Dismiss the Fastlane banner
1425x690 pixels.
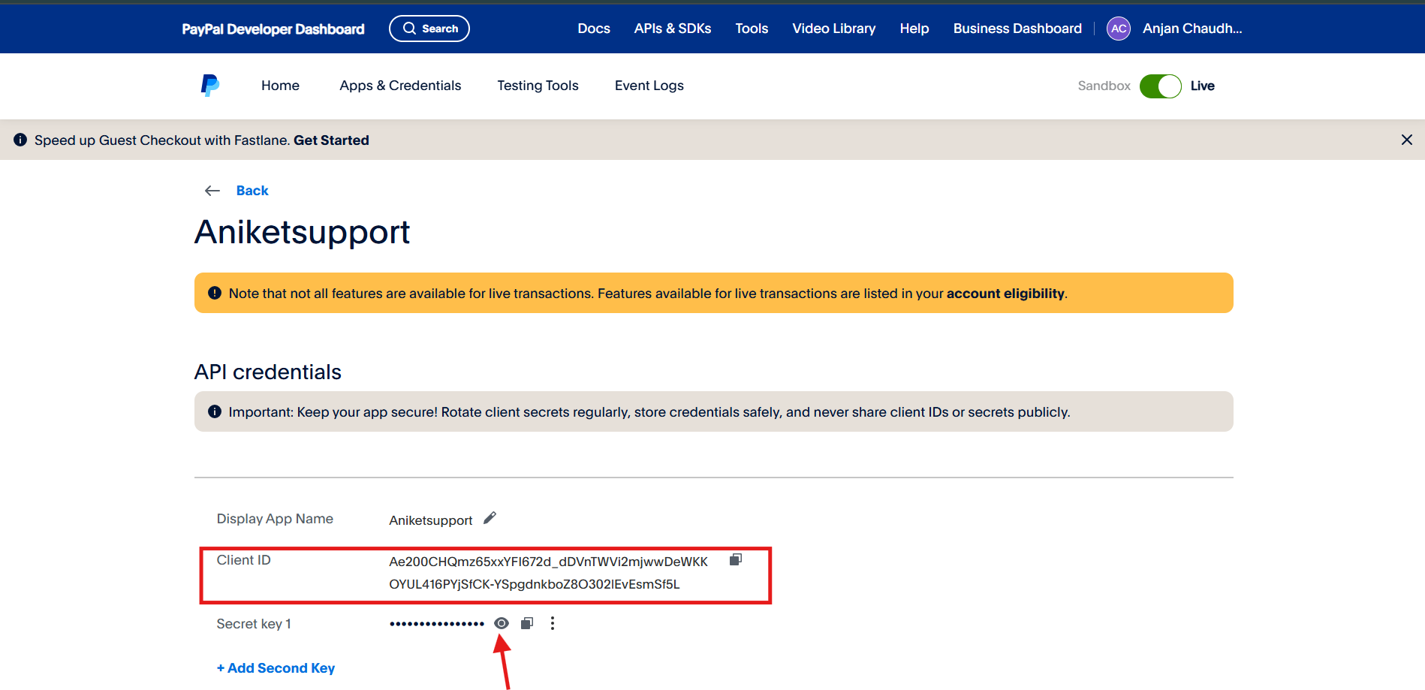coord(1406,140)
